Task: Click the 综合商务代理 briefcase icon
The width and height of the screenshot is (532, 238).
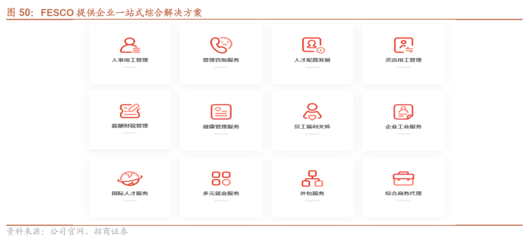Action: [403, 178]
